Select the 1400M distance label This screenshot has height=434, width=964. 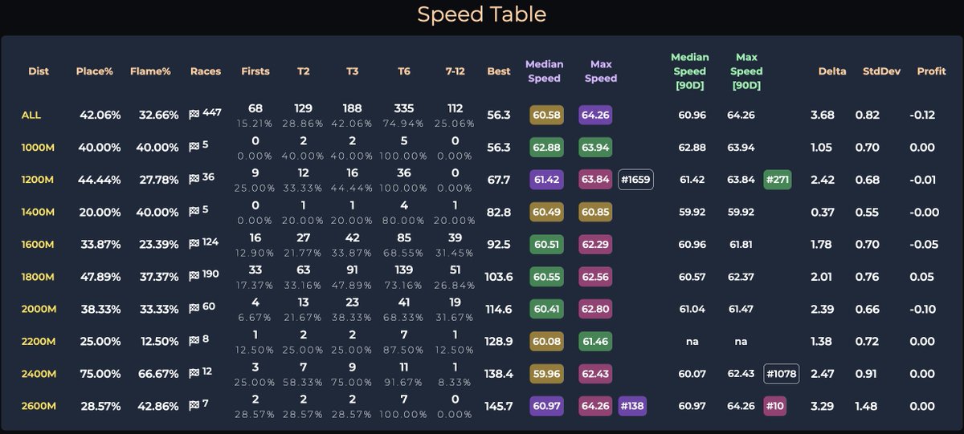tap(37, 212)
